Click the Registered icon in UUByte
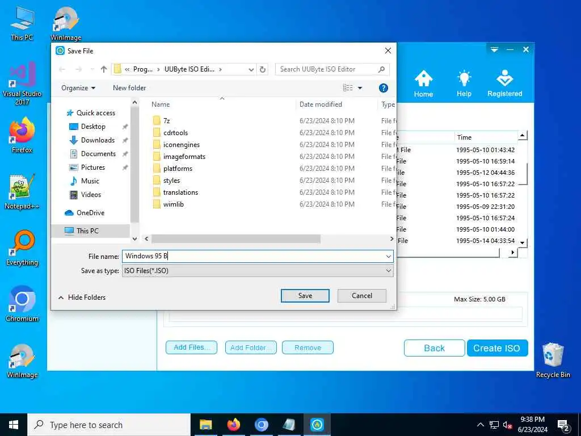The height and width of the screenshot is (436, 581). tap(504, 84)
